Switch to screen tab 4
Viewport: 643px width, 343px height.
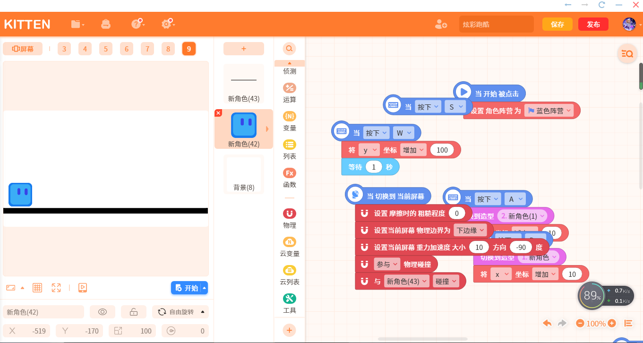(85, 49)
